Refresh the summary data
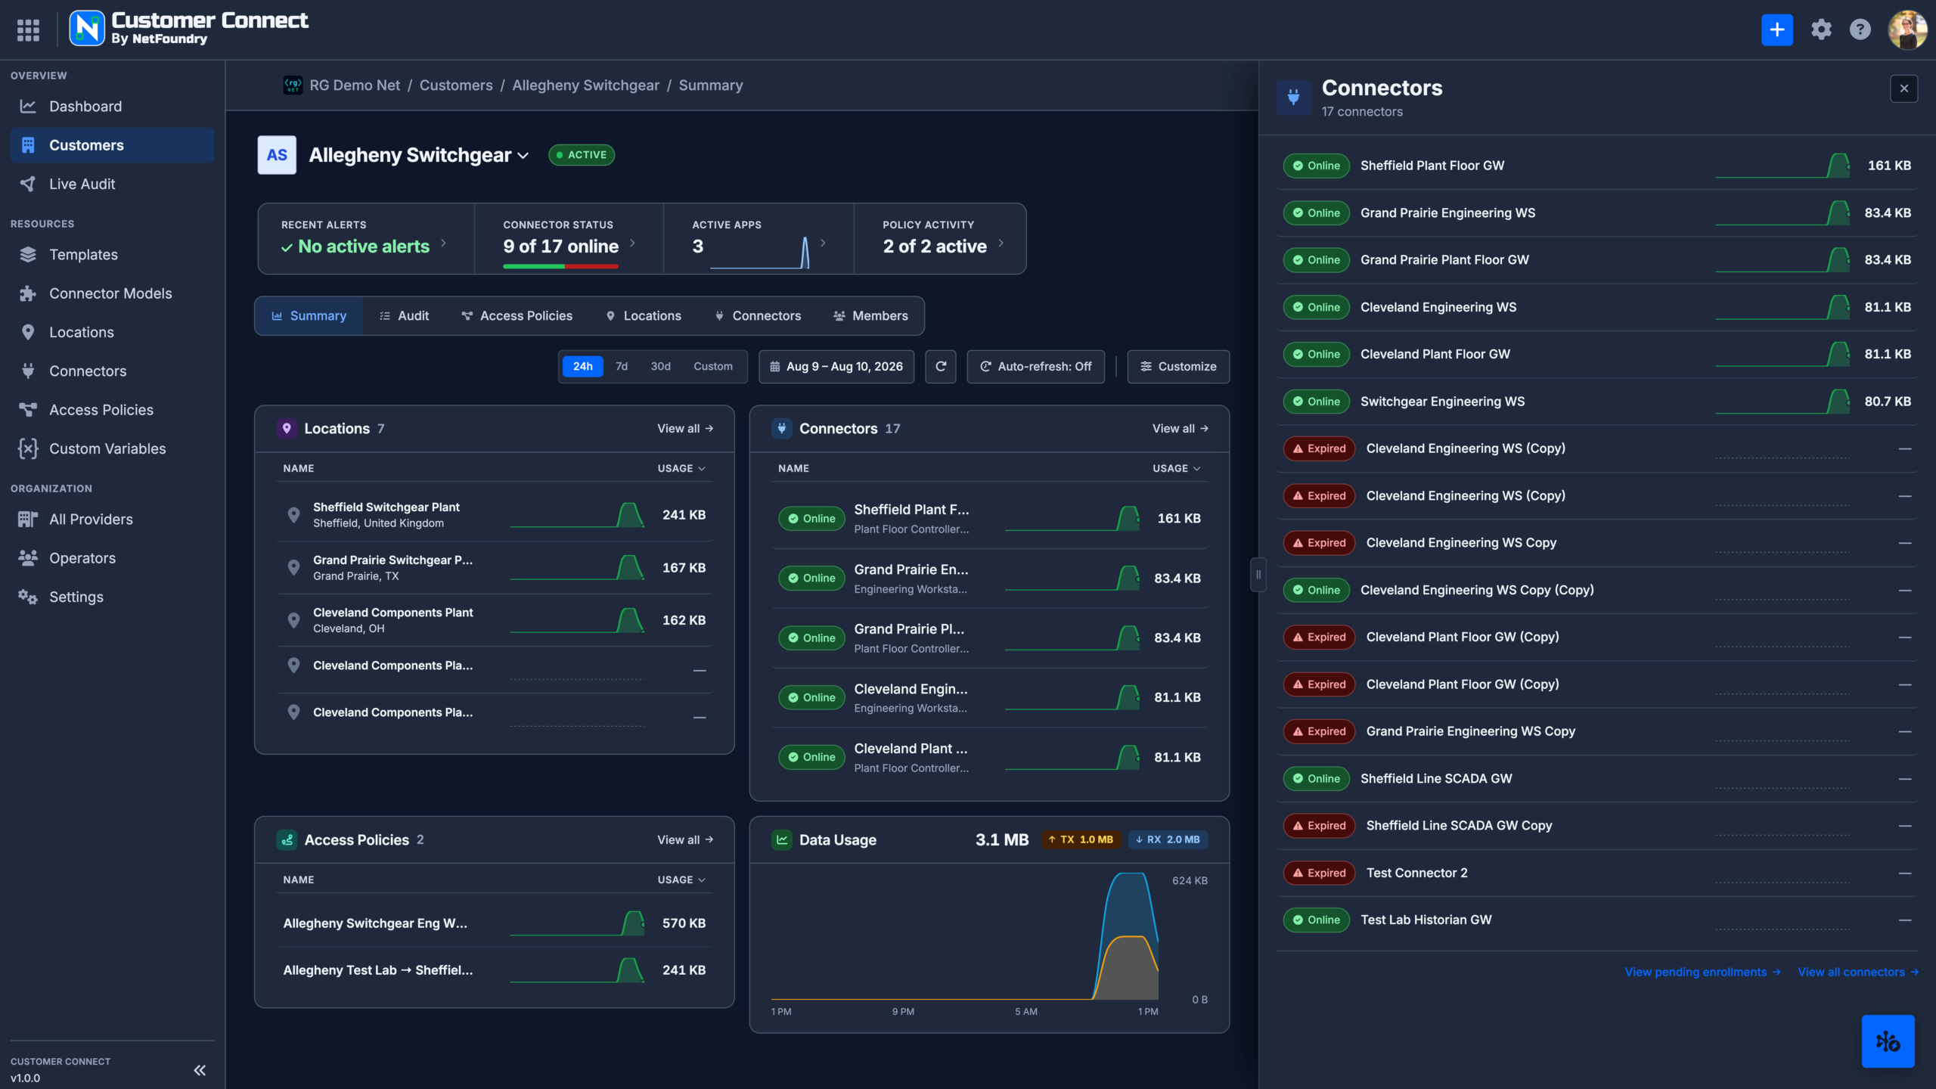Image resolution: width=1936 pixels, height=1089 pixels. [941, 367]
